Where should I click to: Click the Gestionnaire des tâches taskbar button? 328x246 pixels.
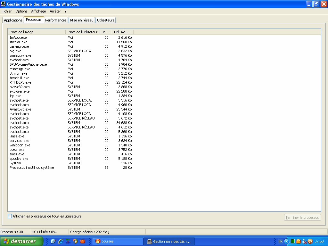click(x=169, y=242)
